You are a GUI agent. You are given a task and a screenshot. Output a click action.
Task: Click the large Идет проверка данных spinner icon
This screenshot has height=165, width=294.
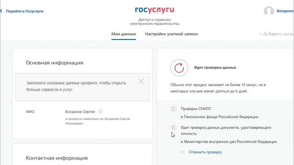(x=179, y=68)
